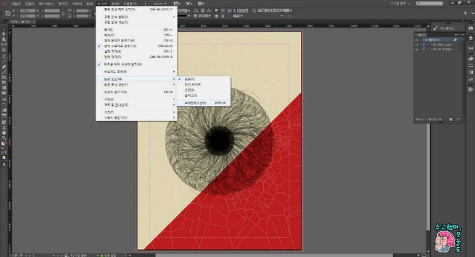The image size is (475, 257).
Task: Select the Pen tool
Action: click(x=4, y=67)
